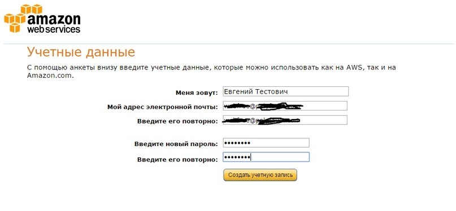Focus the first email address field
This screenshot has height=211, width=456.
click(285, 106)
